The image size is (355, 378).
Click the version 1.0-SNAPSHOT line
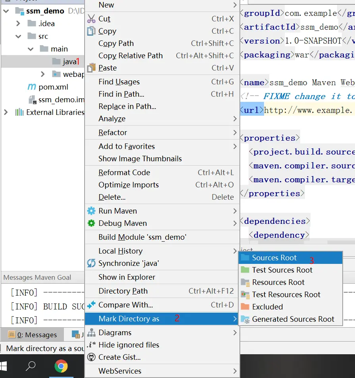tap(297, 41)
